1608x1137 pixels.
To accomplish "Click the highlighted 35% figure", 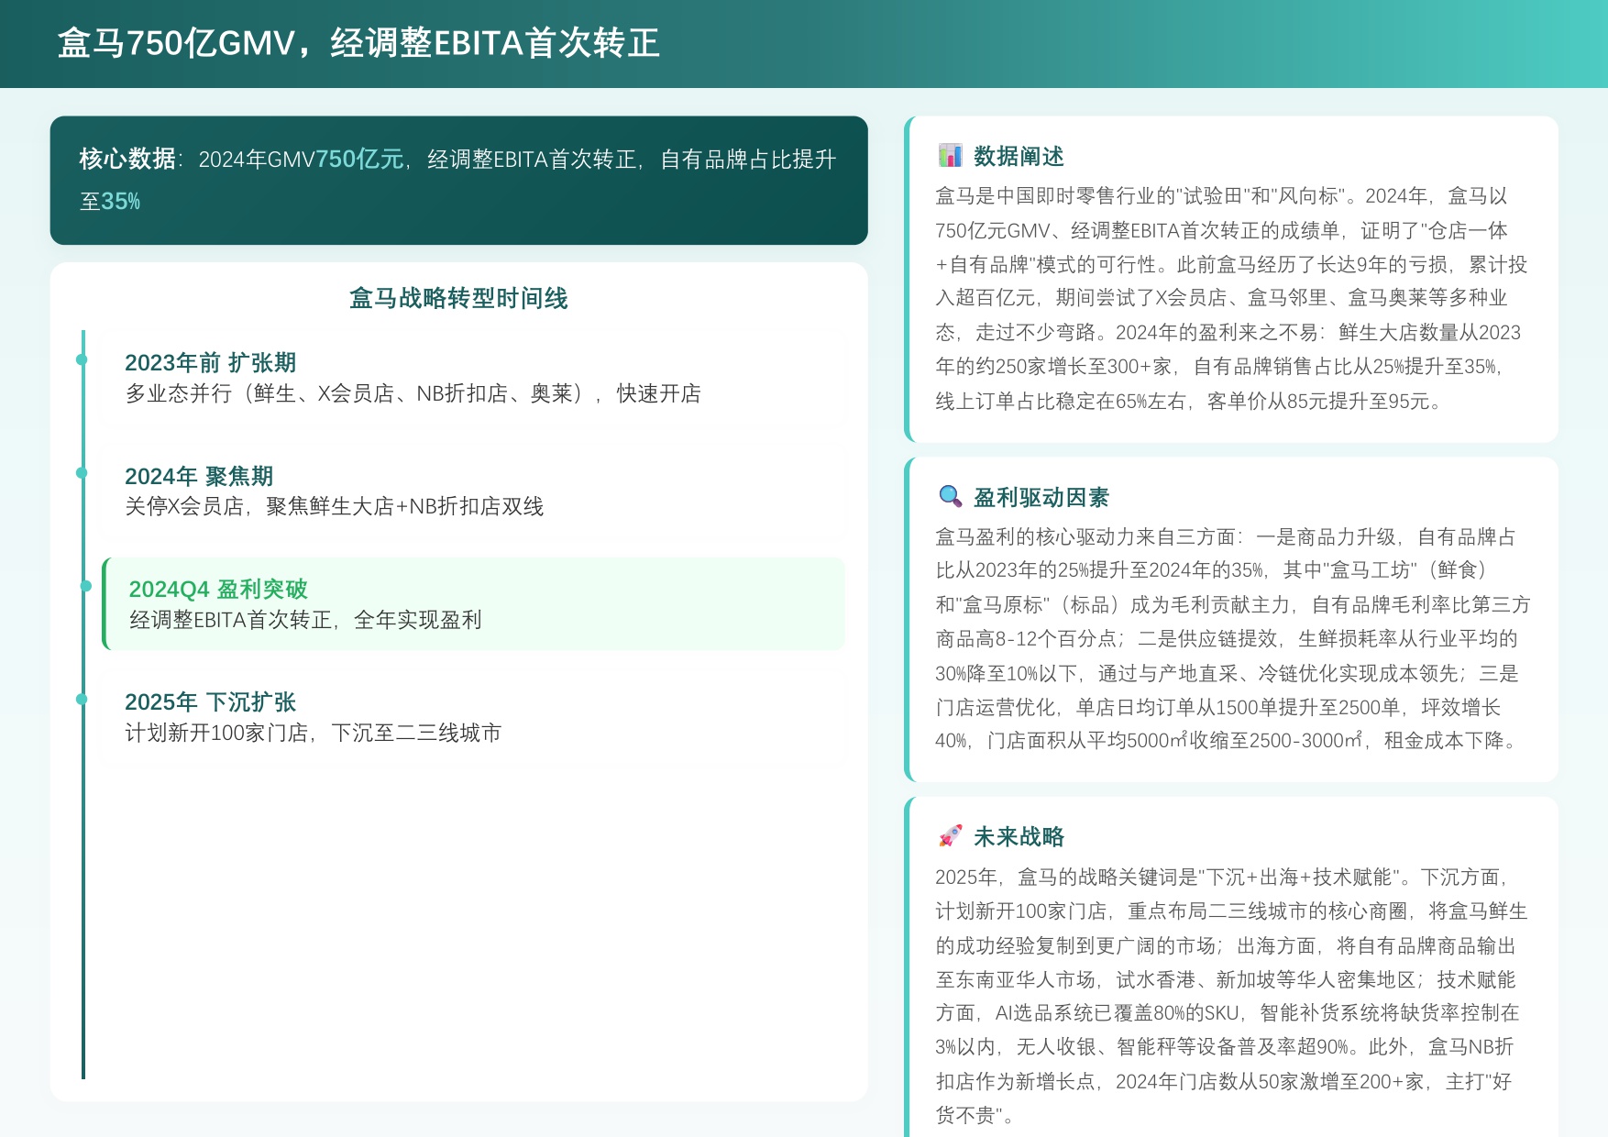I will [x=123, y=202].
